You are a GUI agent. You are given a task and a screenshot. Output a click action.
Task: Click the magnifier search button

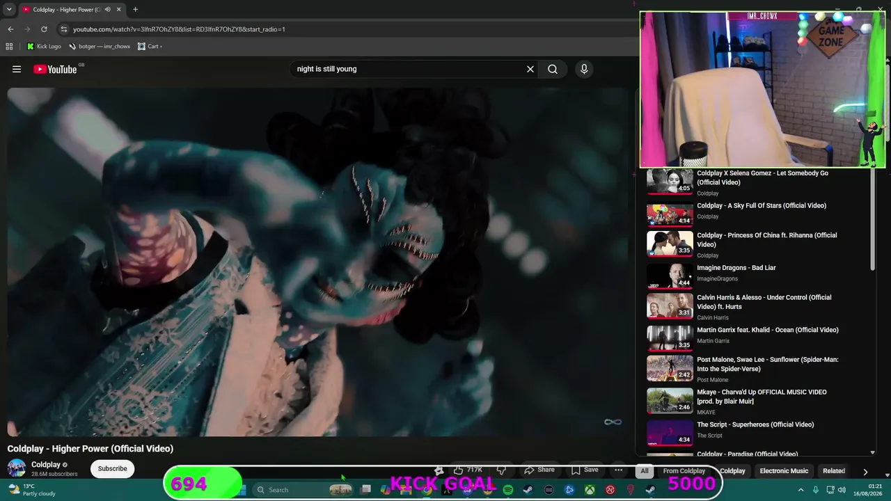pos(553,69)
